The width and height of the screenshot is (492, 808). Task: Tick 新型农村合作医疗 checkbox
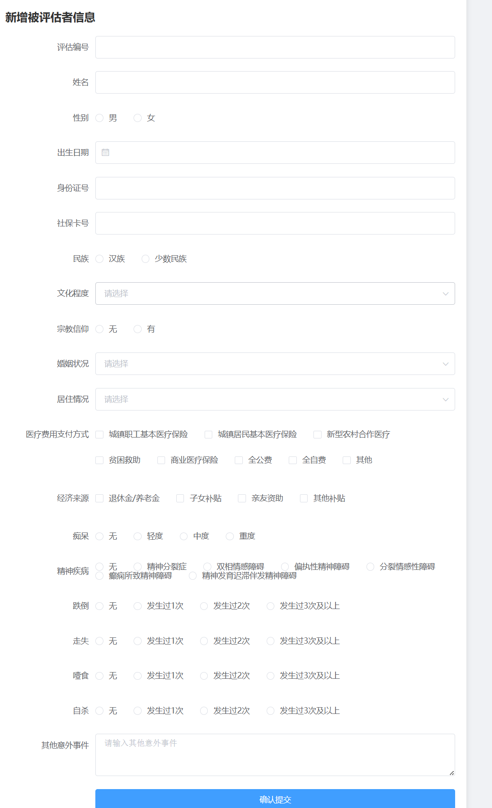pos(318,434)
